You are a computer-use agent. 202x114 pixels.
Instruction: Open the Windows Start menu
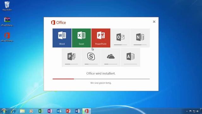(x=4, y=111)
